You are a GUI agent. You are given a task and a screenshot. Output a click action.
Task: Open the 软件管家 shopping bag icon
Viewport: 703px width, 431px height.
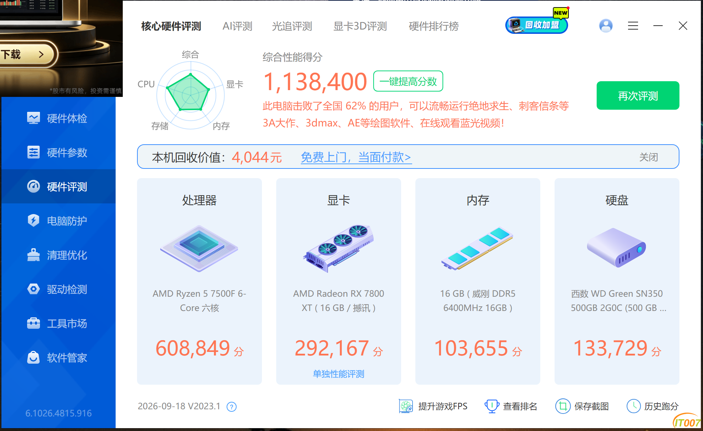pyautogui.click(x=34, y=358)
